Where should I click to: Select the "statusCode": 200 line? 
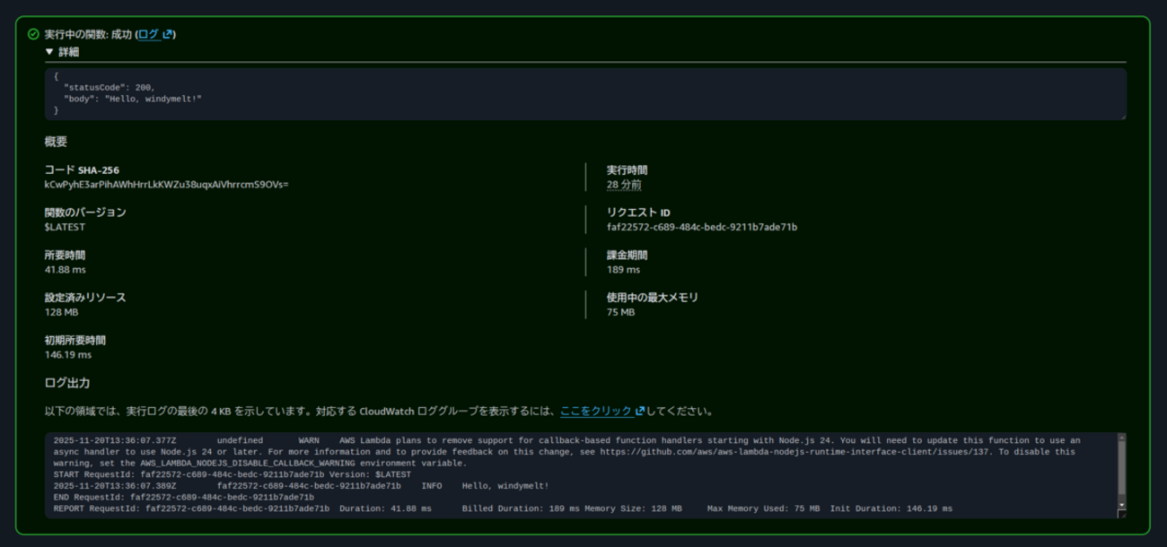[110, 87]
